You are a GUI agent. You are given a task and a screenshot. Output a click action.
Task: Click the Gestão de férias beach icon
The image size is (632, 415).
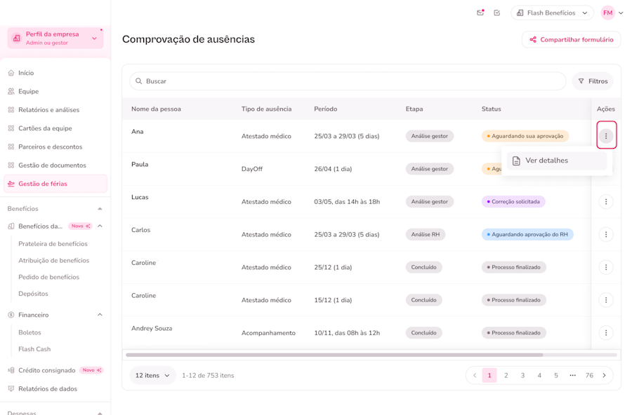[11, 184]
